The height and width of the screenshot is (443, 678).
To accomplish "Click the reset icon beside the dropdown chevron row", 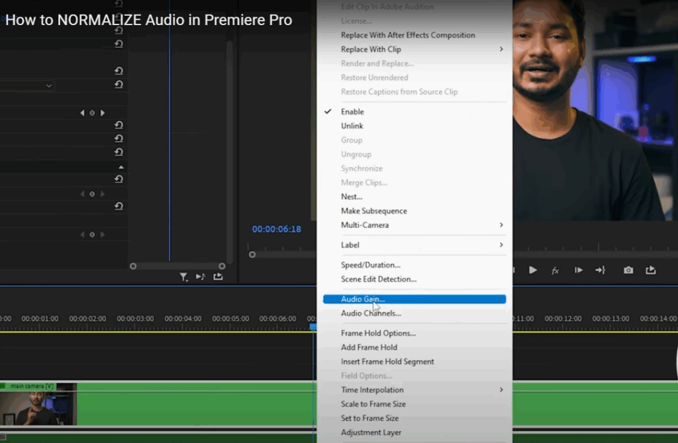I will click(x=119, y=85).
